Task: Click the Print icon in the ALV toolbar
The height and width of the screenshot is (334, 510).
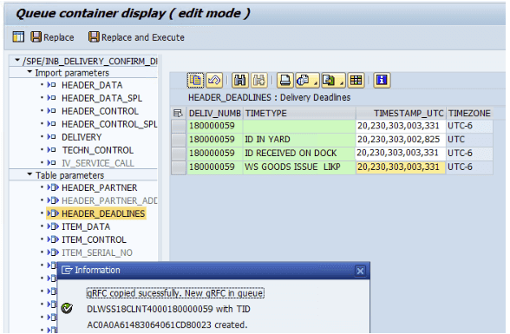Action: 284,80
